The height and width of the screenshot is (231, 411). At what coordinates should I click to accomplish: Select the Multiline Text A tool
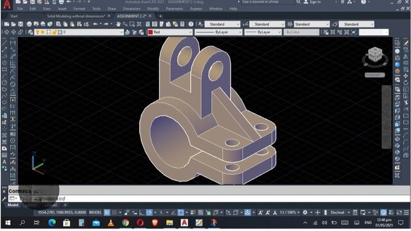(x=4, y=162)
